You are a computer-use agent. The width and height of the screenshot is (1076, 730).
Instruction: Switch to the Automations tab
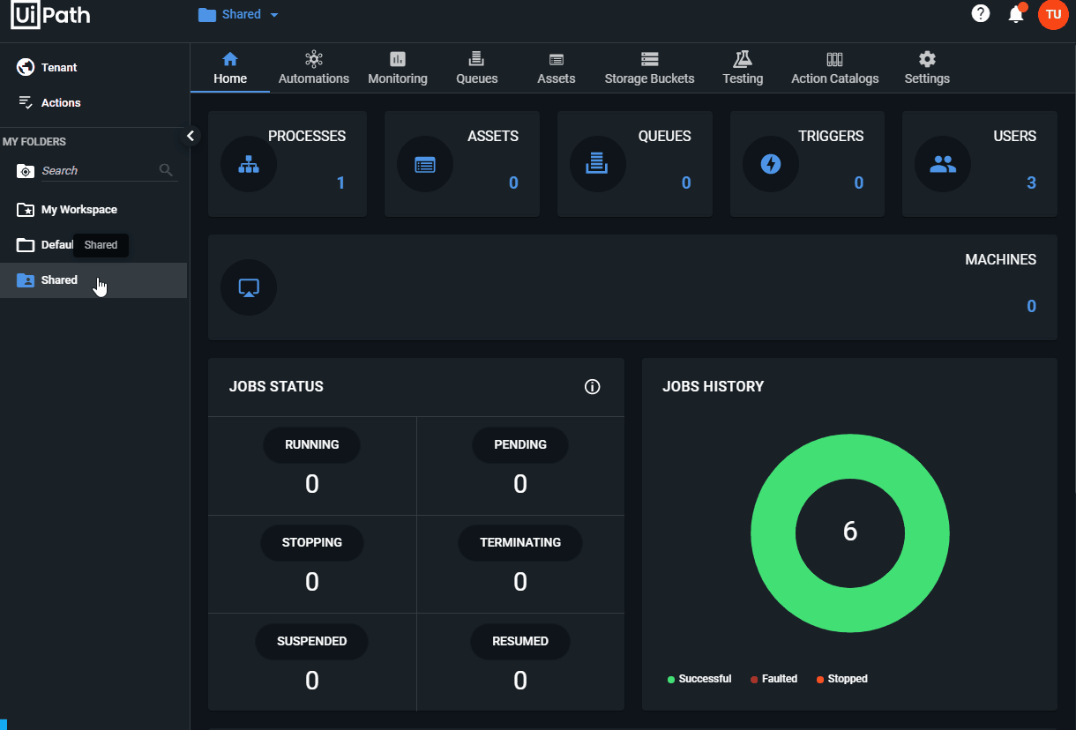coord(314,68)
